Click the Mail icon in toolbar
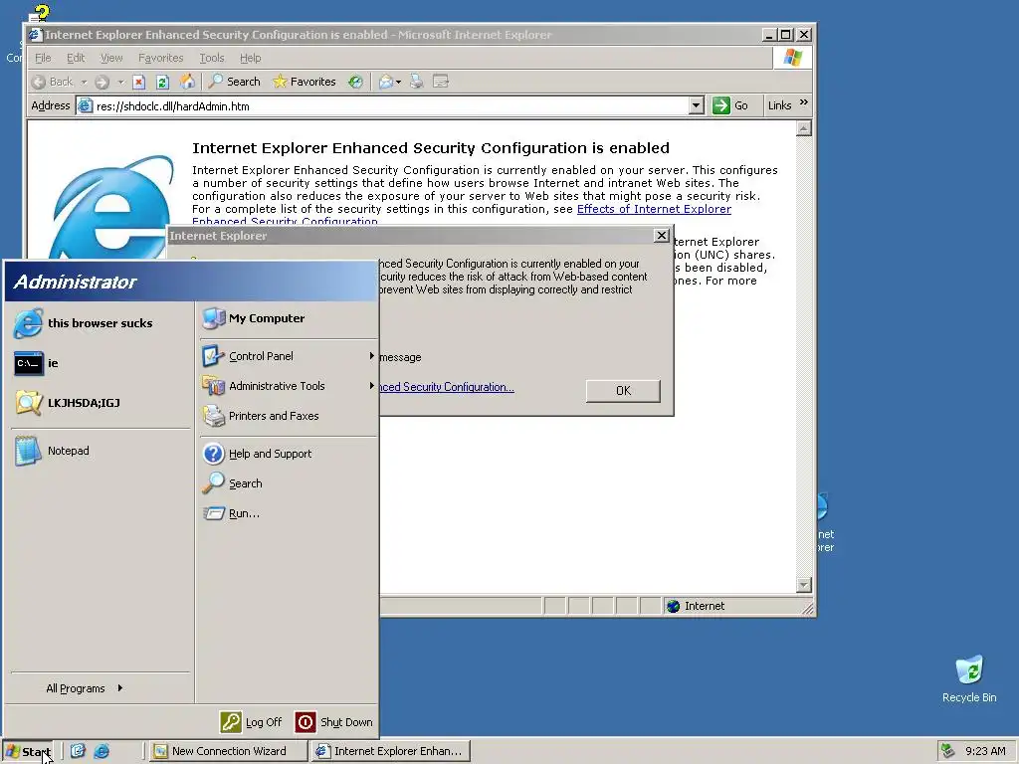 tap(386, 82)
